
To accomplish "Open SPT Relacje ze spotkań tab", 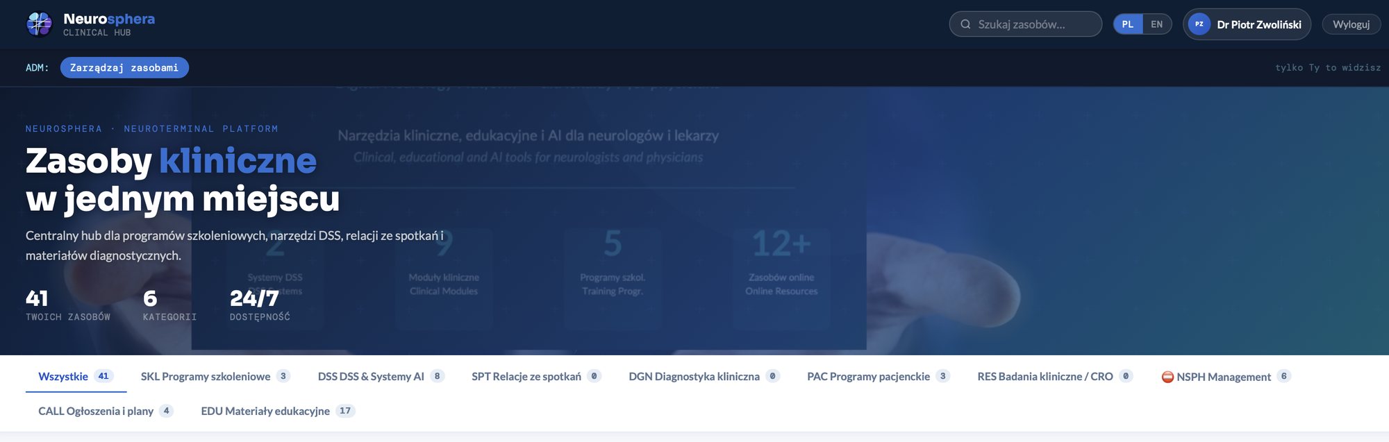I will click(x=536, y=376).
